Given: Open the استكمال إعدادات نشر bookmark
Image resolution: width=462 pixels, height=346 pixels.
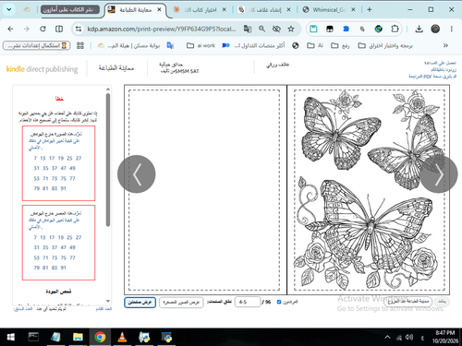Looking at the screenshot, I should coord(37,45).
